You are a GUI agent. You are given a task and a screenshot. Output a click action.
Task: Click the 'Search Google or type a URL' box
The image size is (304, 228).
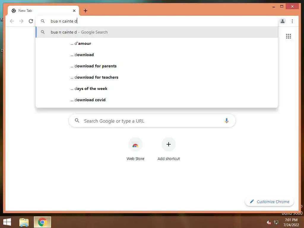152,121
